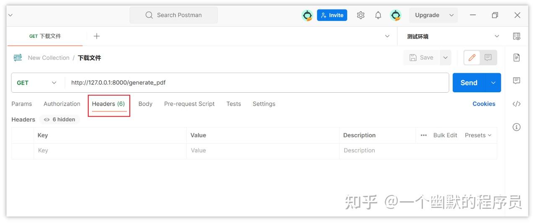536x223 pixels.
Task: Open the Pre-request Script tab
Action: (189, 104)
